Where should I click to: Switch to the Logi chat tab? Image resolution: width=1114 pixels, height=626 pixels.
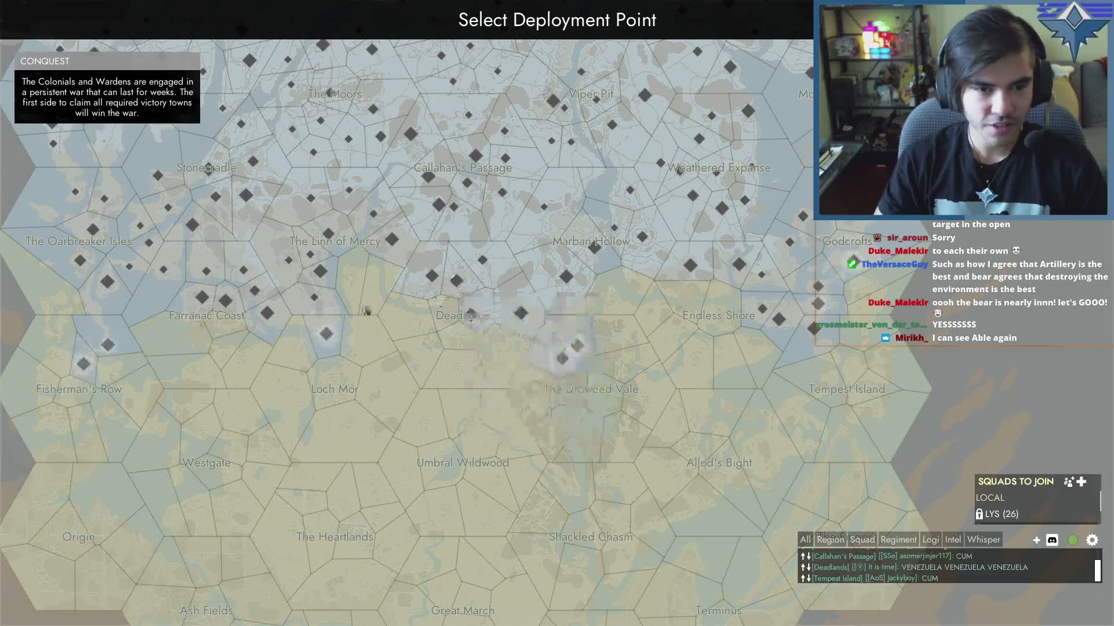931,540
